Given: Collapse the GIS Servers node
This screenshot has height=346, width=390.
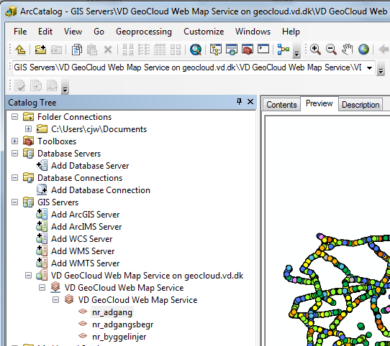Looking at the screenshot, I should tap(15, 202).
